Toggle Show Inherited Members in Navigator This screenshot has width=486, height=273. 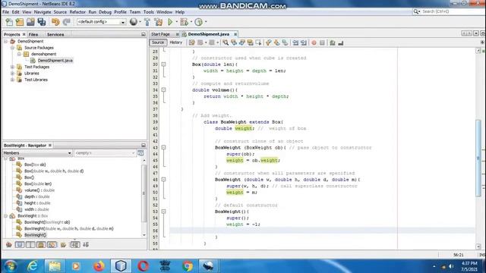[9, 245]
